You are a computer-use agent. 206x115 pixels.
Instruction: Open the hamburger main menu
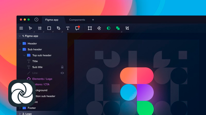(x=21, y=28)
